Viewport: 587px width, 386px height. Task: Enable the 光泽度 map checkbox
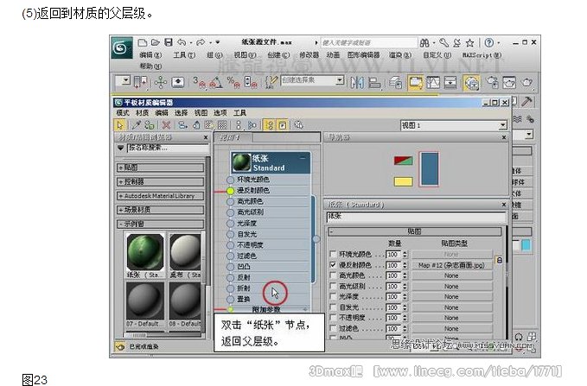point(333,296)
